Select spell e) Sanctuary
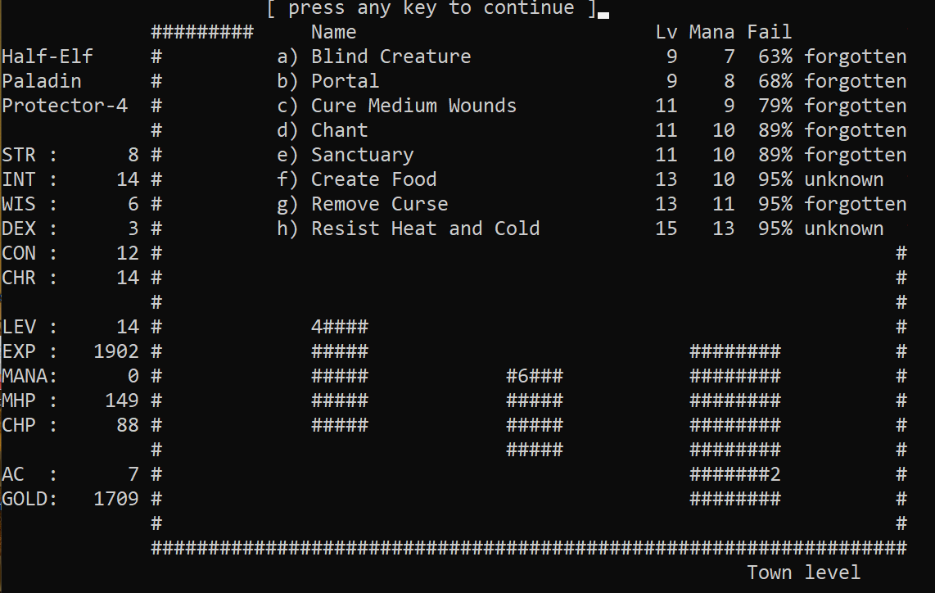 pos(591,155)
